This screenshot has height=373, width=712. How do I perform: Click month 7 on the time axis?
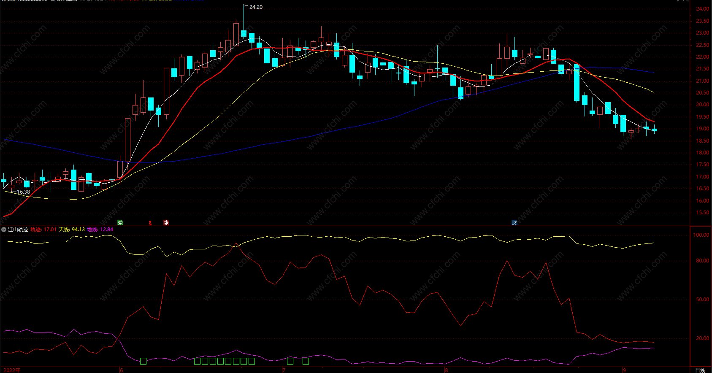click(284, 370)
